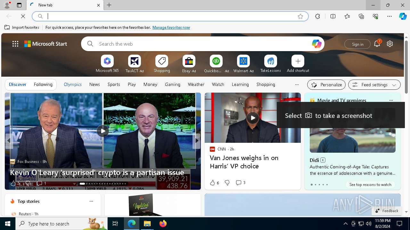Open the Olympics feed tab
This screenshot has height=230, width=410.
[73, 84]
